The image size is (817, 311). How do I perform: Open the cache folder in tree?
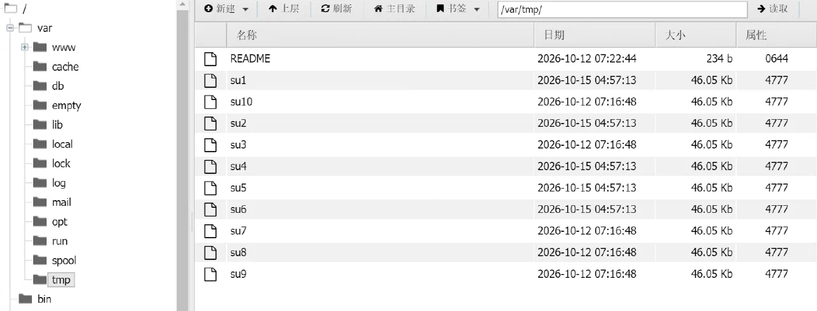(65, 67)
